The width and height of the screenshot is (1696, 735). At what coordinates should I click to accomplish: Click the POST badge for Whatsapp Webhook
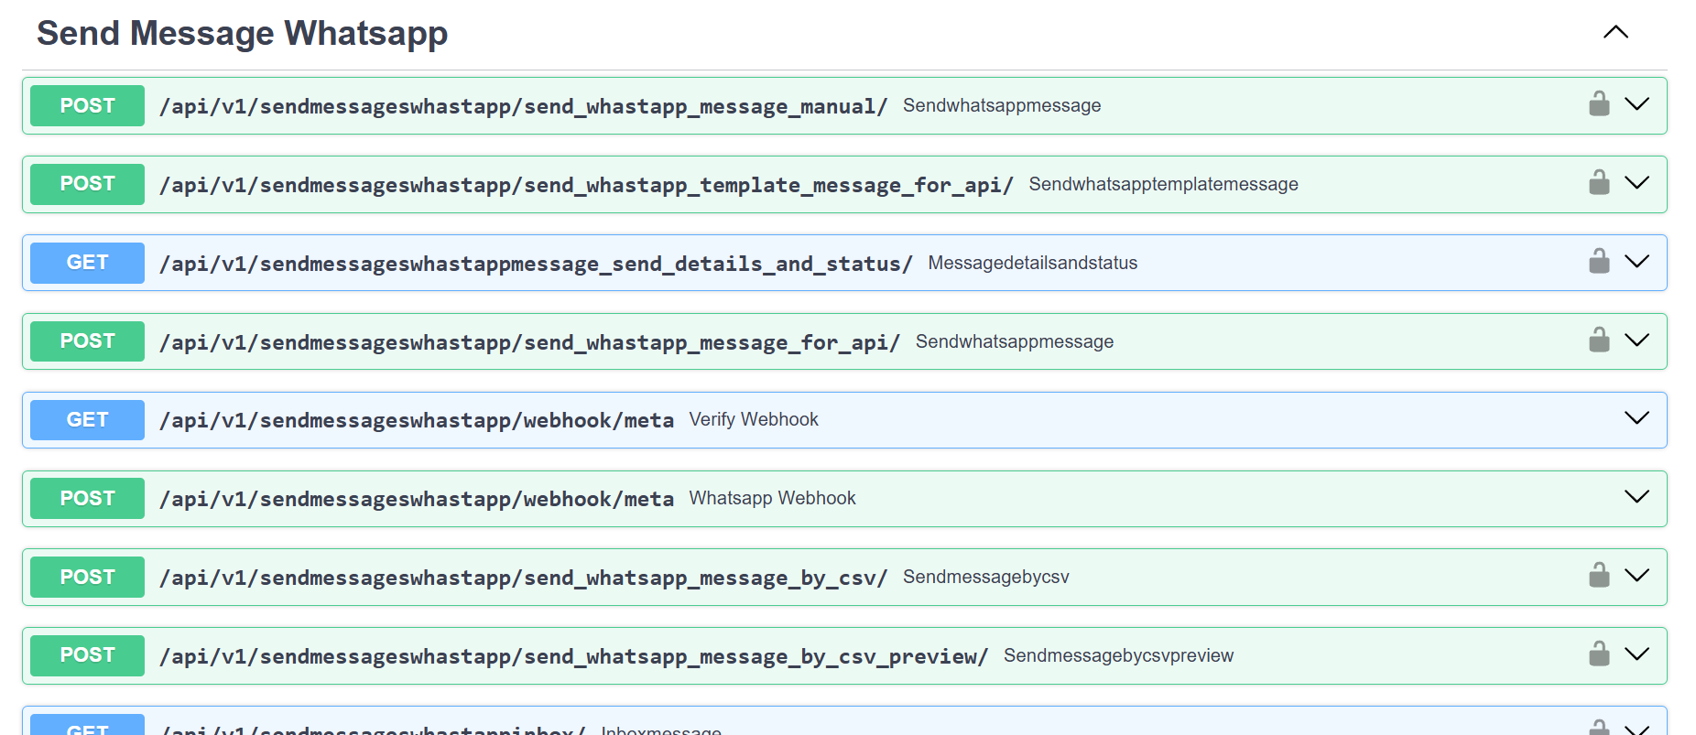pyautogui.click(x=88, y=498)
